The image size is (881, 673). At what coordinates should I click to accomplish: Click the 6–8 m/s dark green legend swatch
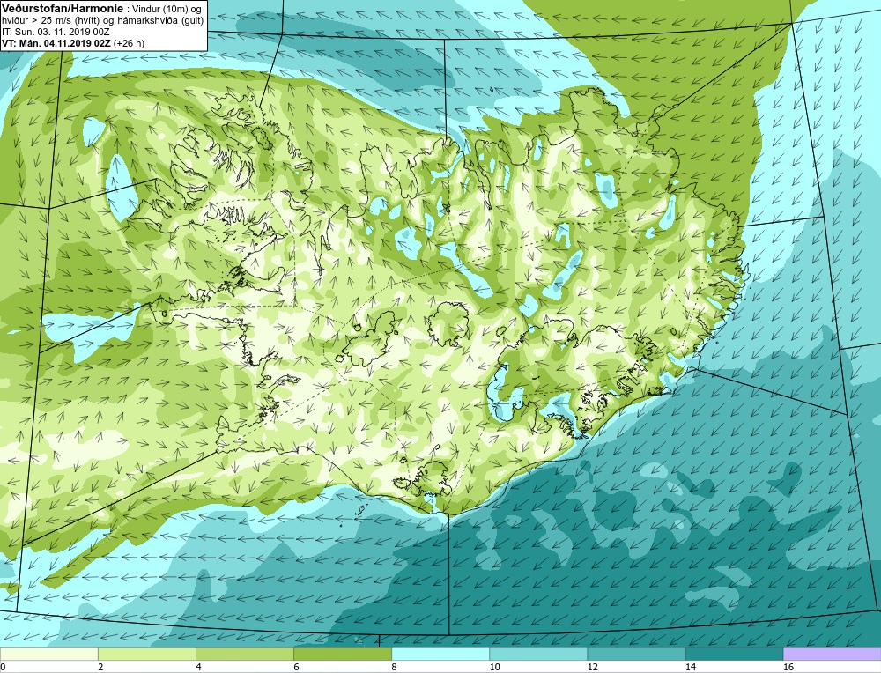342,654
